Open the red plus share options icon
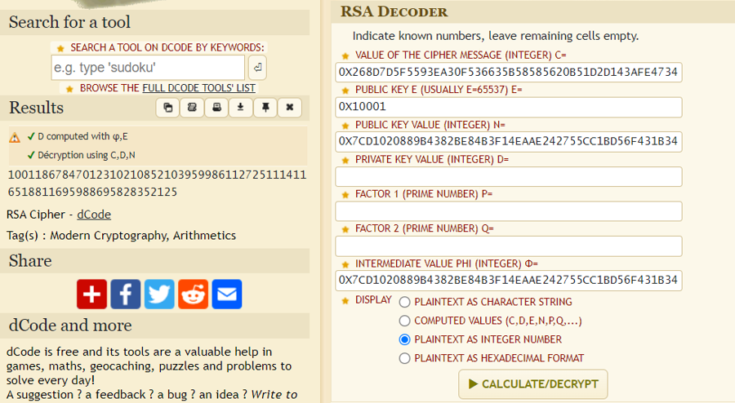Screen dimensions: 735x403 click(92, 294)
